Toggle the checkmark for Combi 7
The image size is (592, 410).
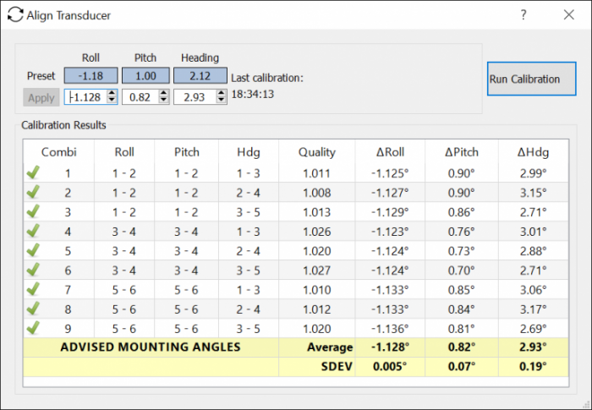(x=33, y=289)
